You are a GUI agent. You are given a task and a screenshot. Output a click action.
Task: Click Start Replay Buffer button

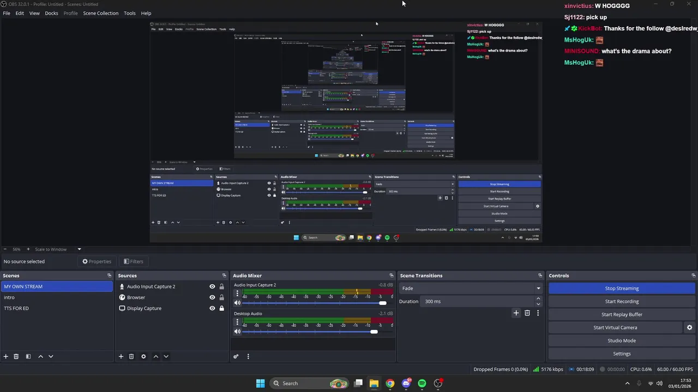(x=622, y=315)
